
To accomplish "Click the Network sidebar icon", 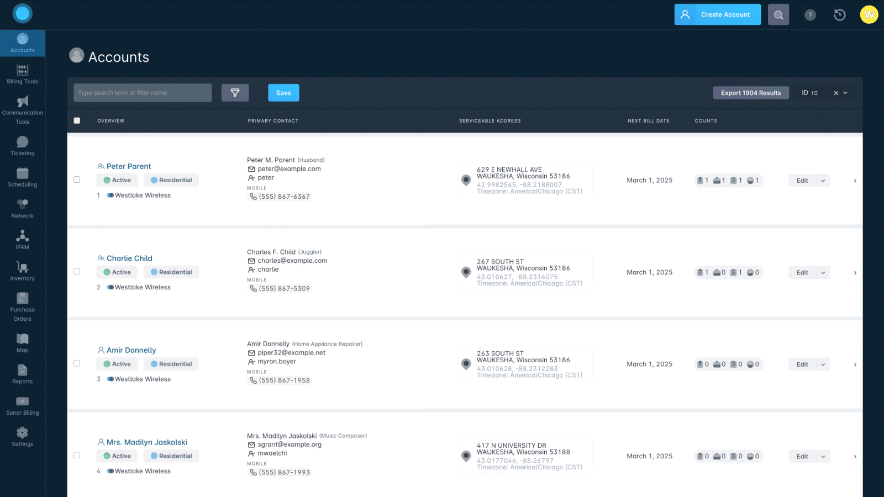I will [22, 208].
